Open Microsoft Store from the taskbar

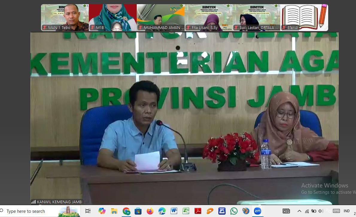point(138,211)
